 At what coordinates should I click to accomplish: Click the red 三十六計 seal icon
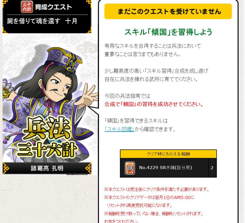click(27, 7)
